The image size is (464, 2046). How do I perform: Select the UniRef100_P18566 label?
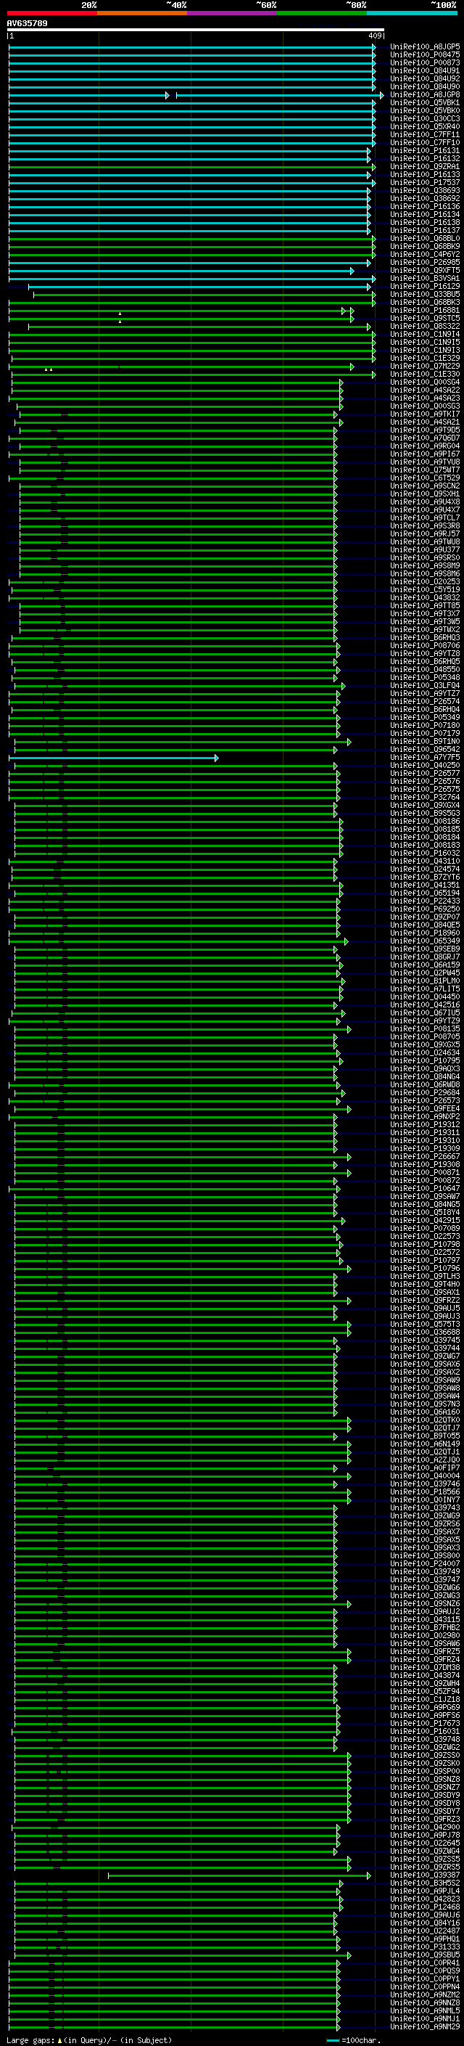[x=425, y=1491]
